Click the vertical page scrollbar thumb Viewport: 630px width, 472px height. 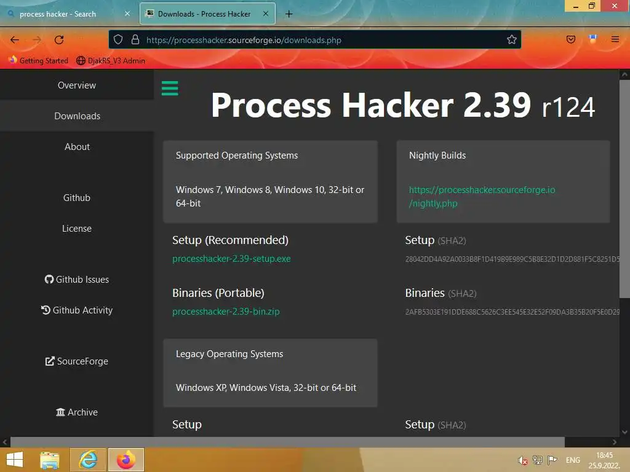(x=624, y=189)
